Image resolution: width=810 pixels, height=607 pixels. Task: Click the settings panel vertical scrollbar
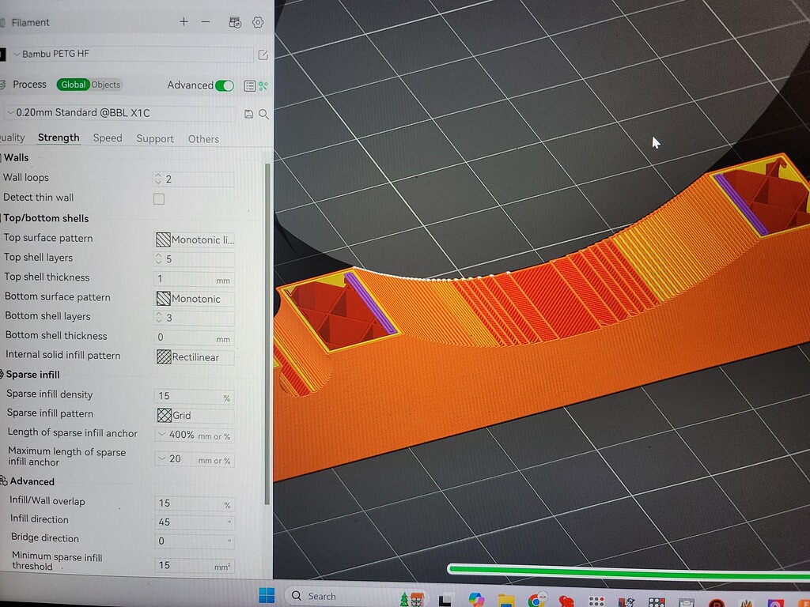[x=267, y=333]
